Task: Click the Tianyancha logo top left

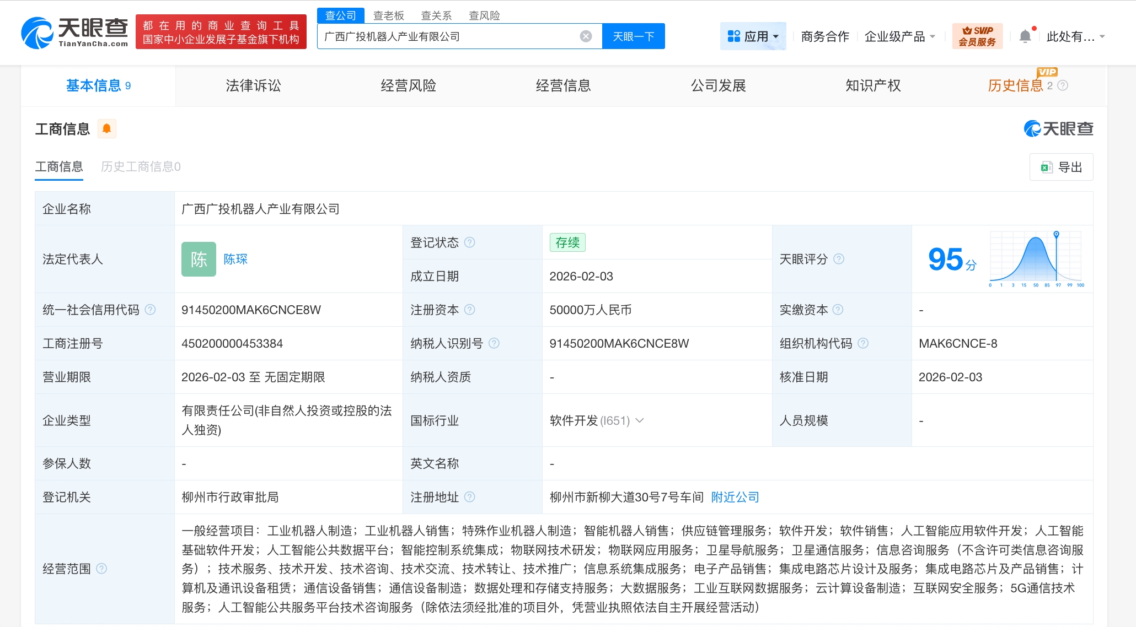Action: 74,31
